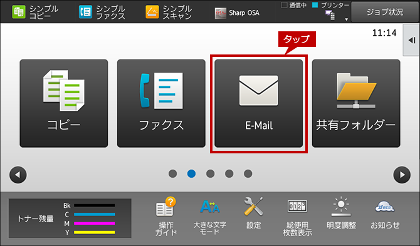Open 設定 settings wrench icon
Image resolution: width=420 pixels, height=246 pixels.
(x=253, y=213)
